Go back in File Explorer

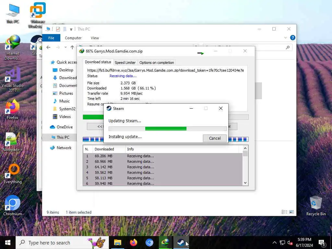49,47
